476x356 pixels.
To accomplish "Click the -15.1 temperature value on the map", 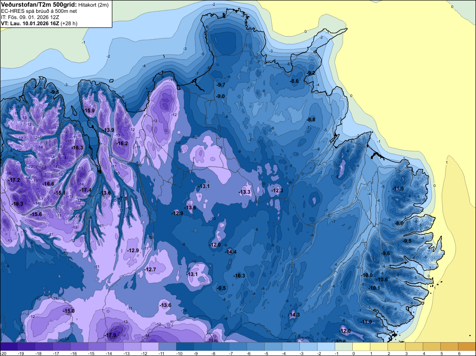I will [x=59, y=193].
